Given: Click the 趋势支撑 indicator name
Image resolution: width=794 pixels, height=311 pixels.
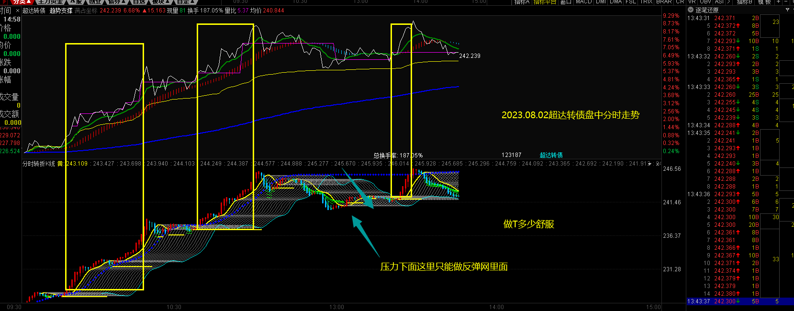Looking at the screenshot, I should (x=61, y=11).
